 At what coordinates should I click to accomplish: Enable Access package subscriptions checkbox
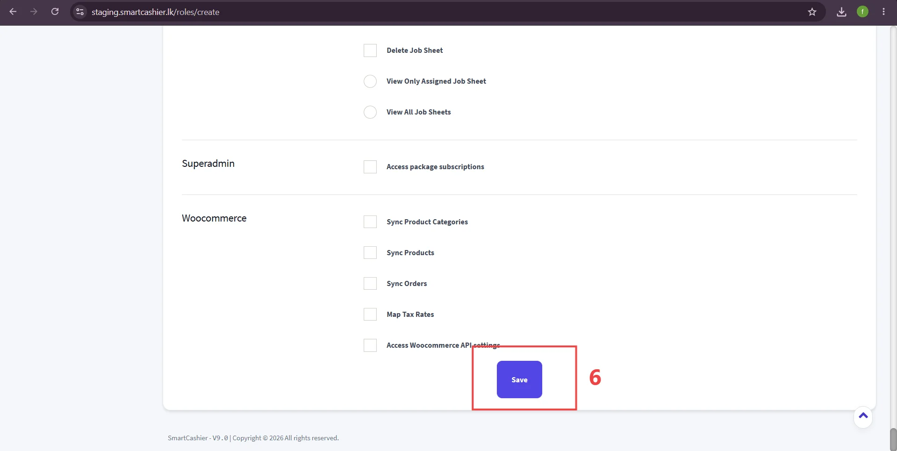click(x=370, y=167)
